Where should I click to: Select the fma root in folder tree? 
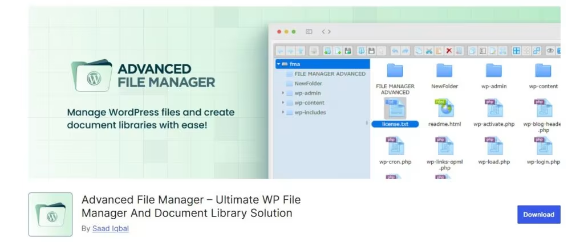[x=323, y=64]
